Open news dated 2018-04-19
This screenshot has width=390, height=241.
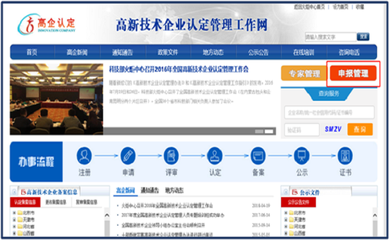(x=167, y=206)
